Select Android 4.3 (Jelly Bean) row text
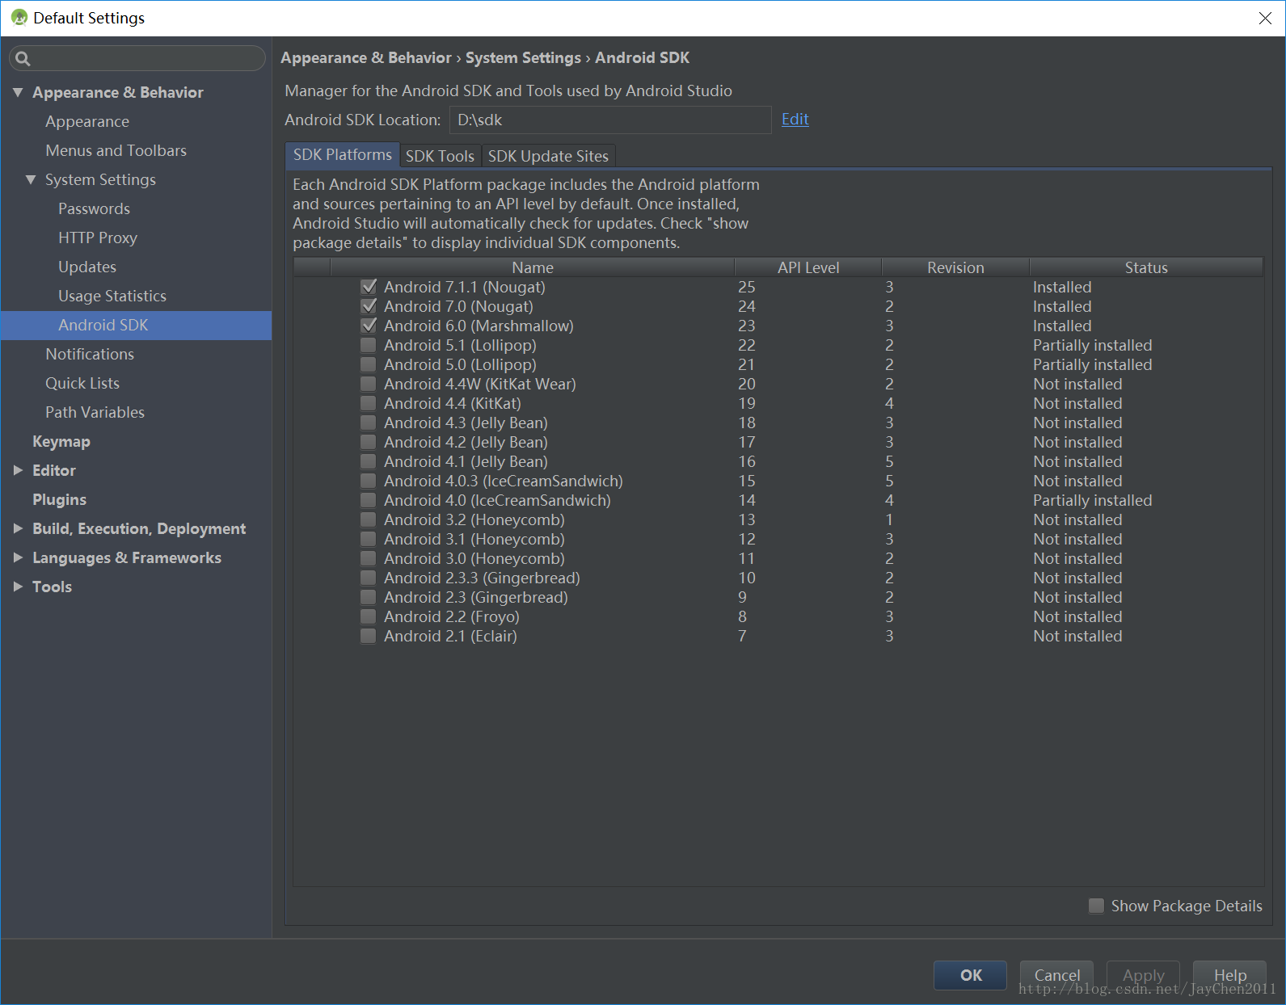The width and height of the screenshot is (1286, 1005). tap(466, 423)
